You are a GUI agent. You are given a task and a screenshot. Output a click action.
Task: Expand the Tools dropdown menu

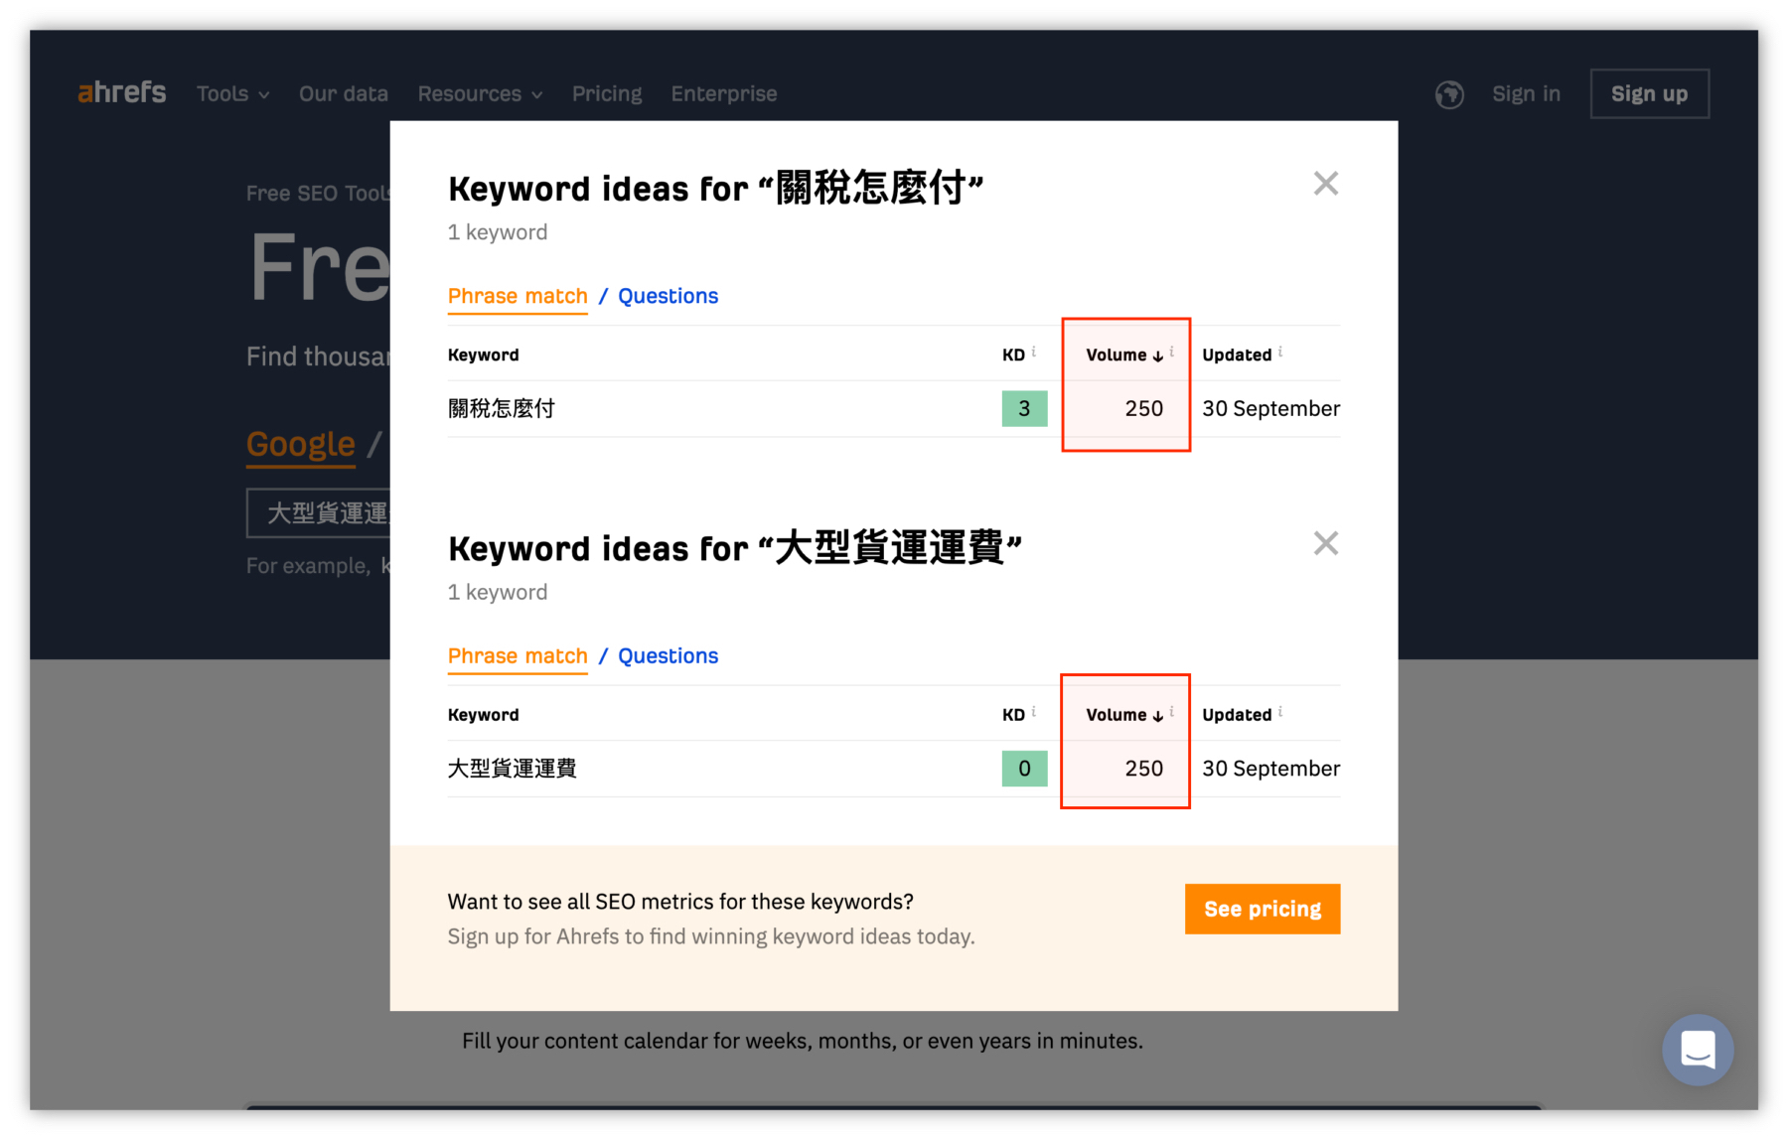tap(232, 94)
